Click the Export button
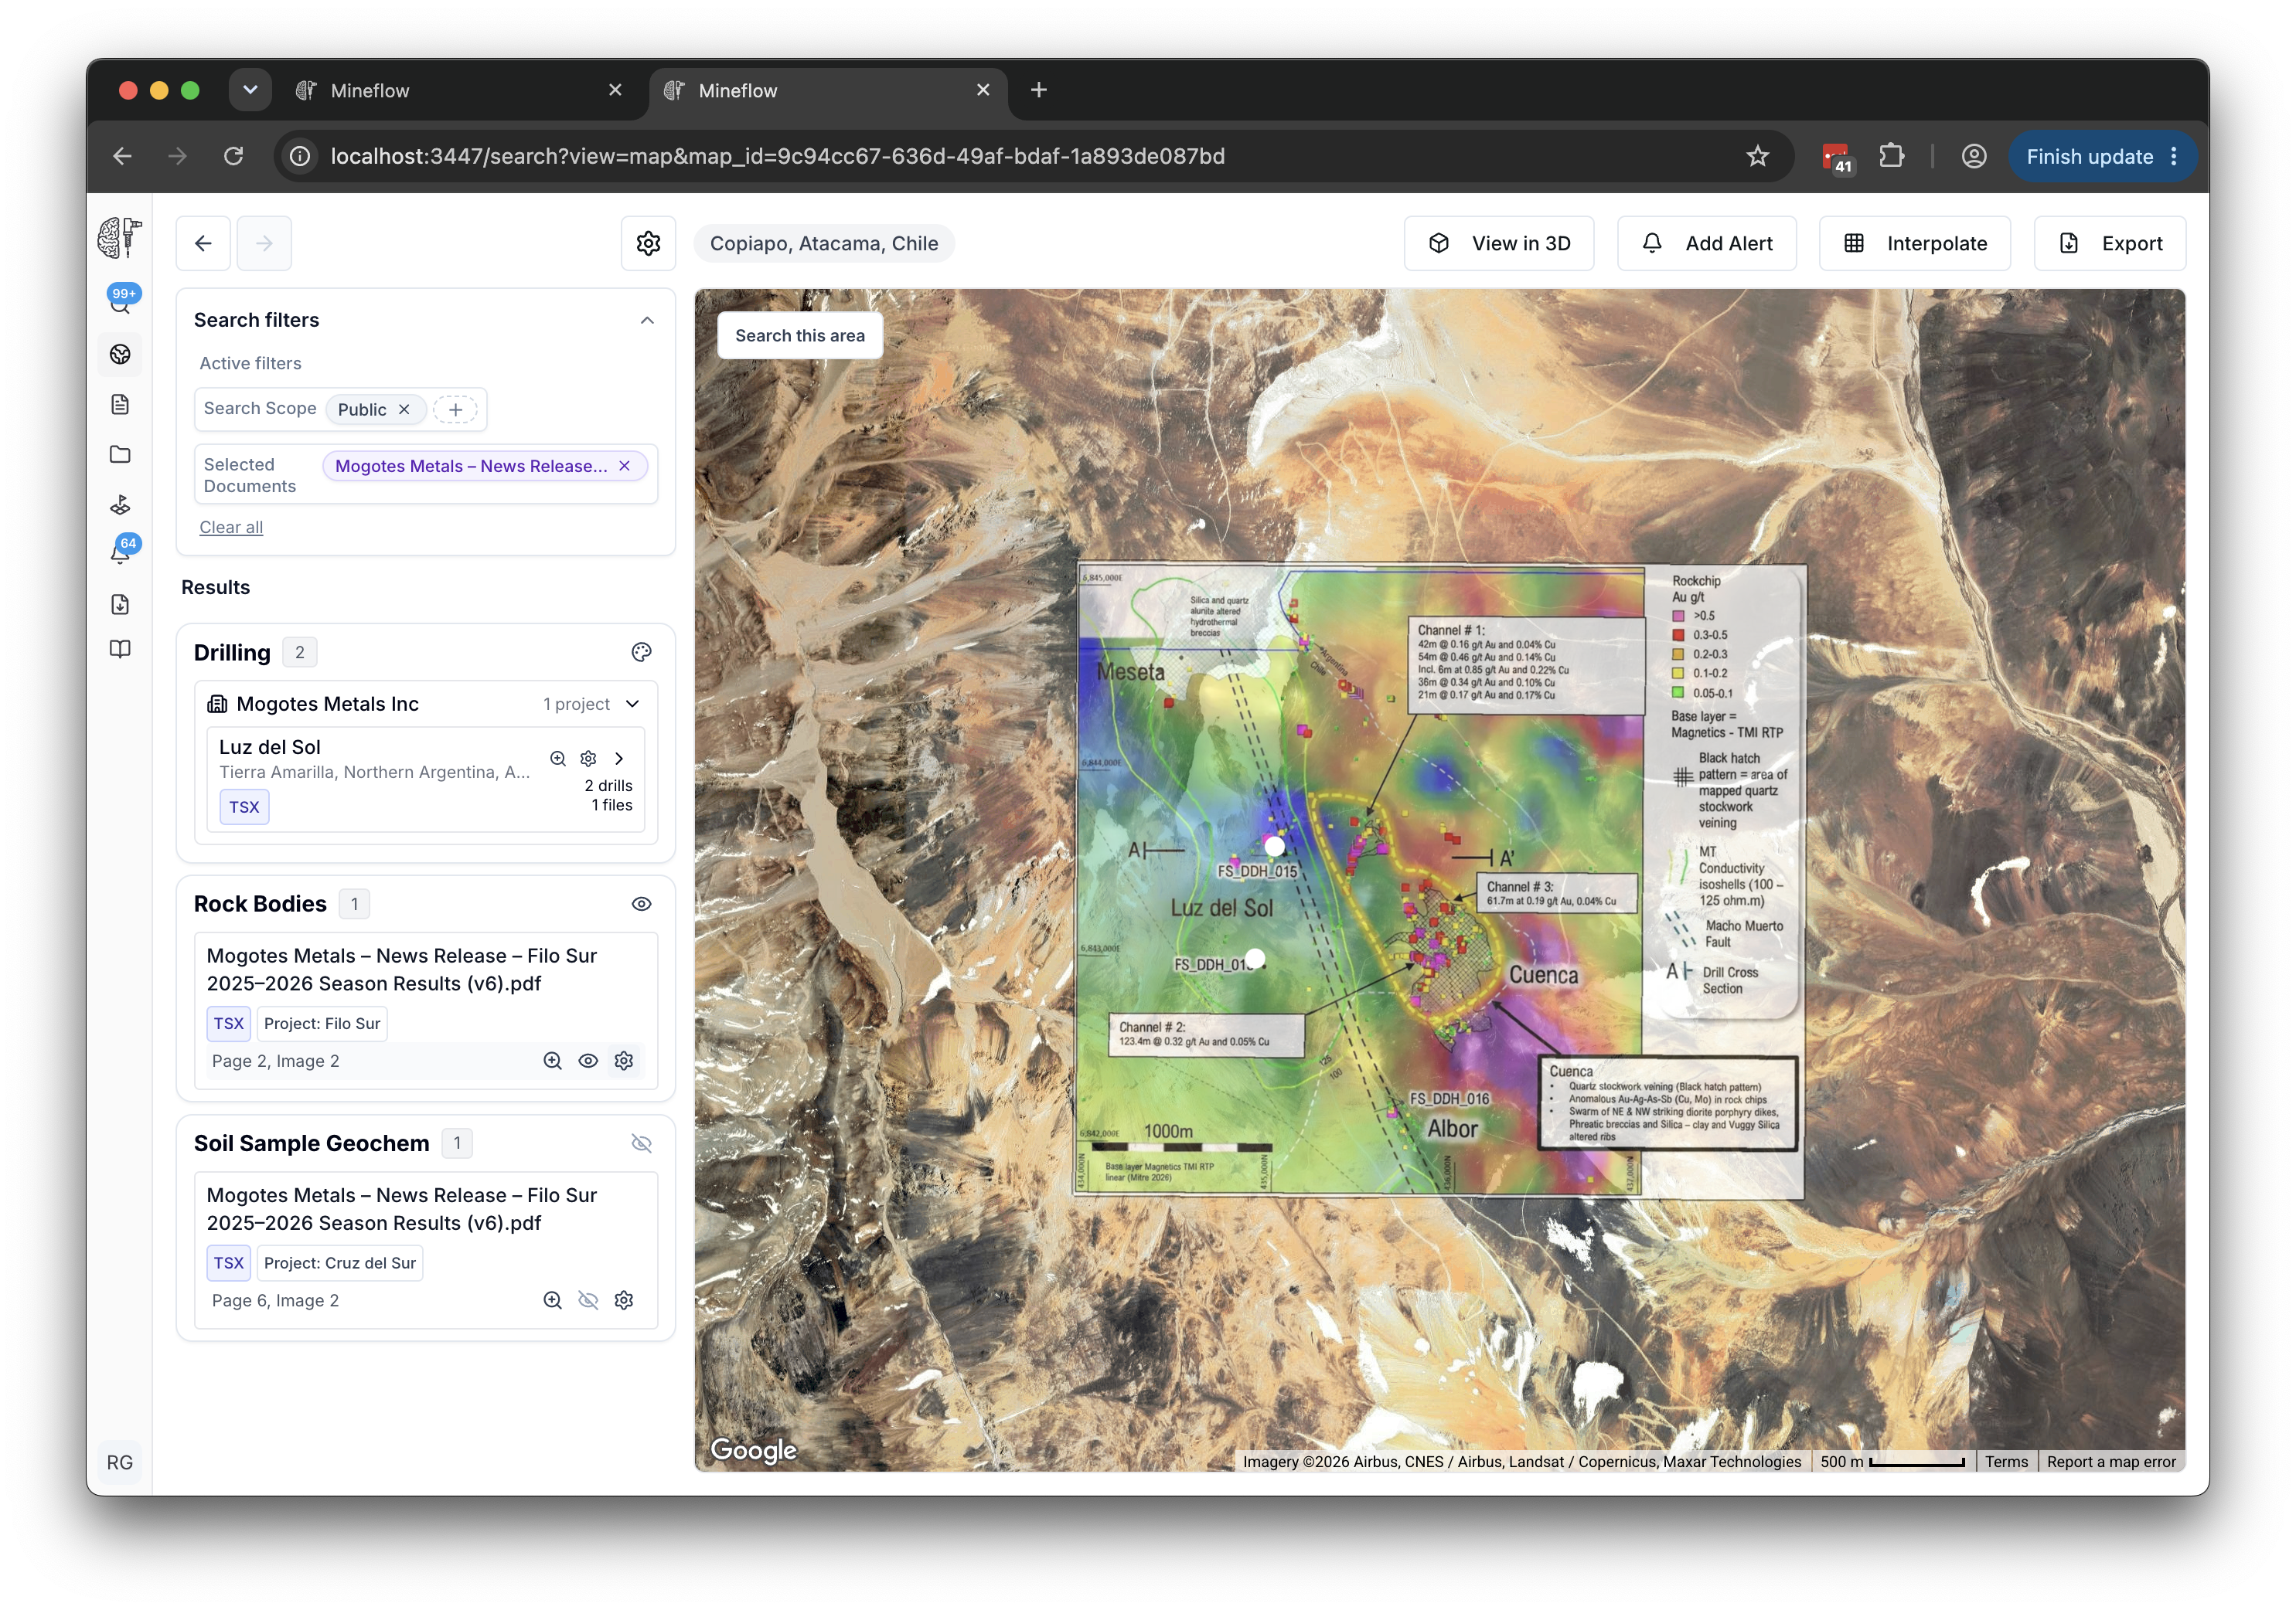The height and width of the screenshot is (1610, 2296). tap(2110, 244)
